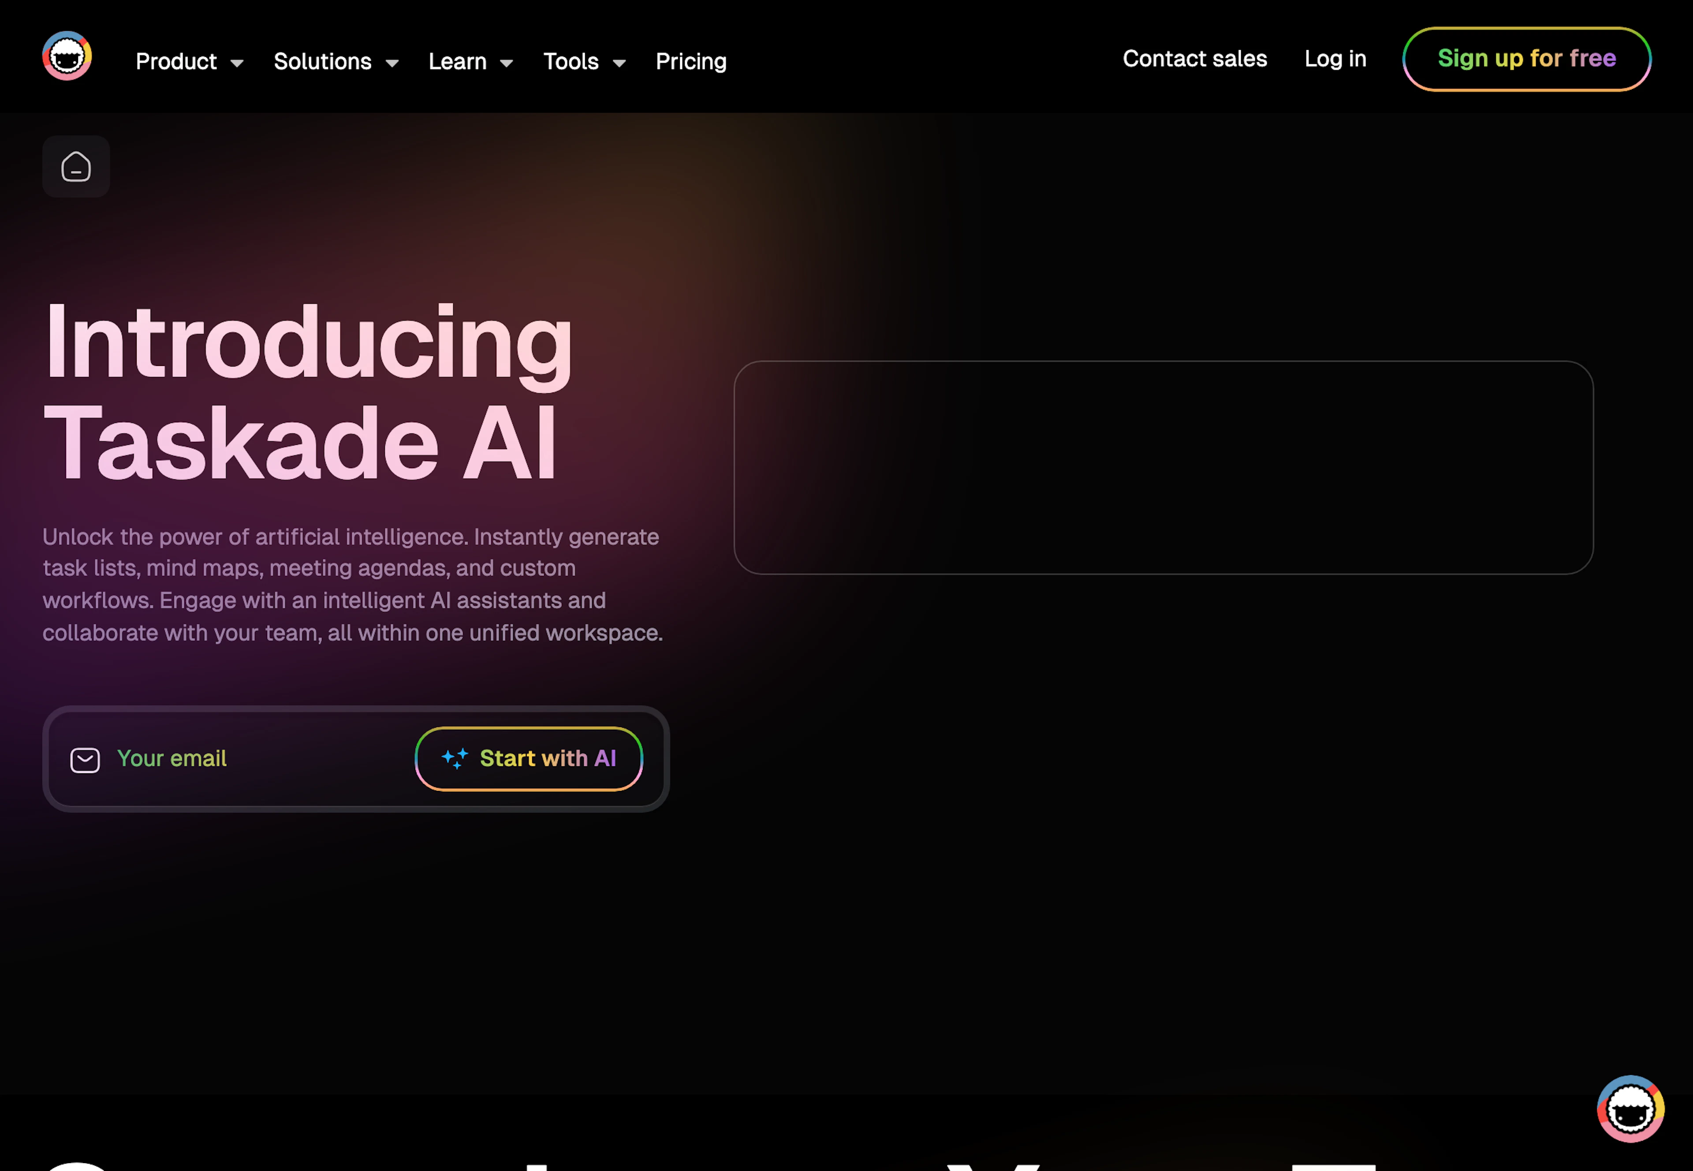1693x1171 pixels.
Task: Open the Tools dropdown menu
Action: (571, 62)
